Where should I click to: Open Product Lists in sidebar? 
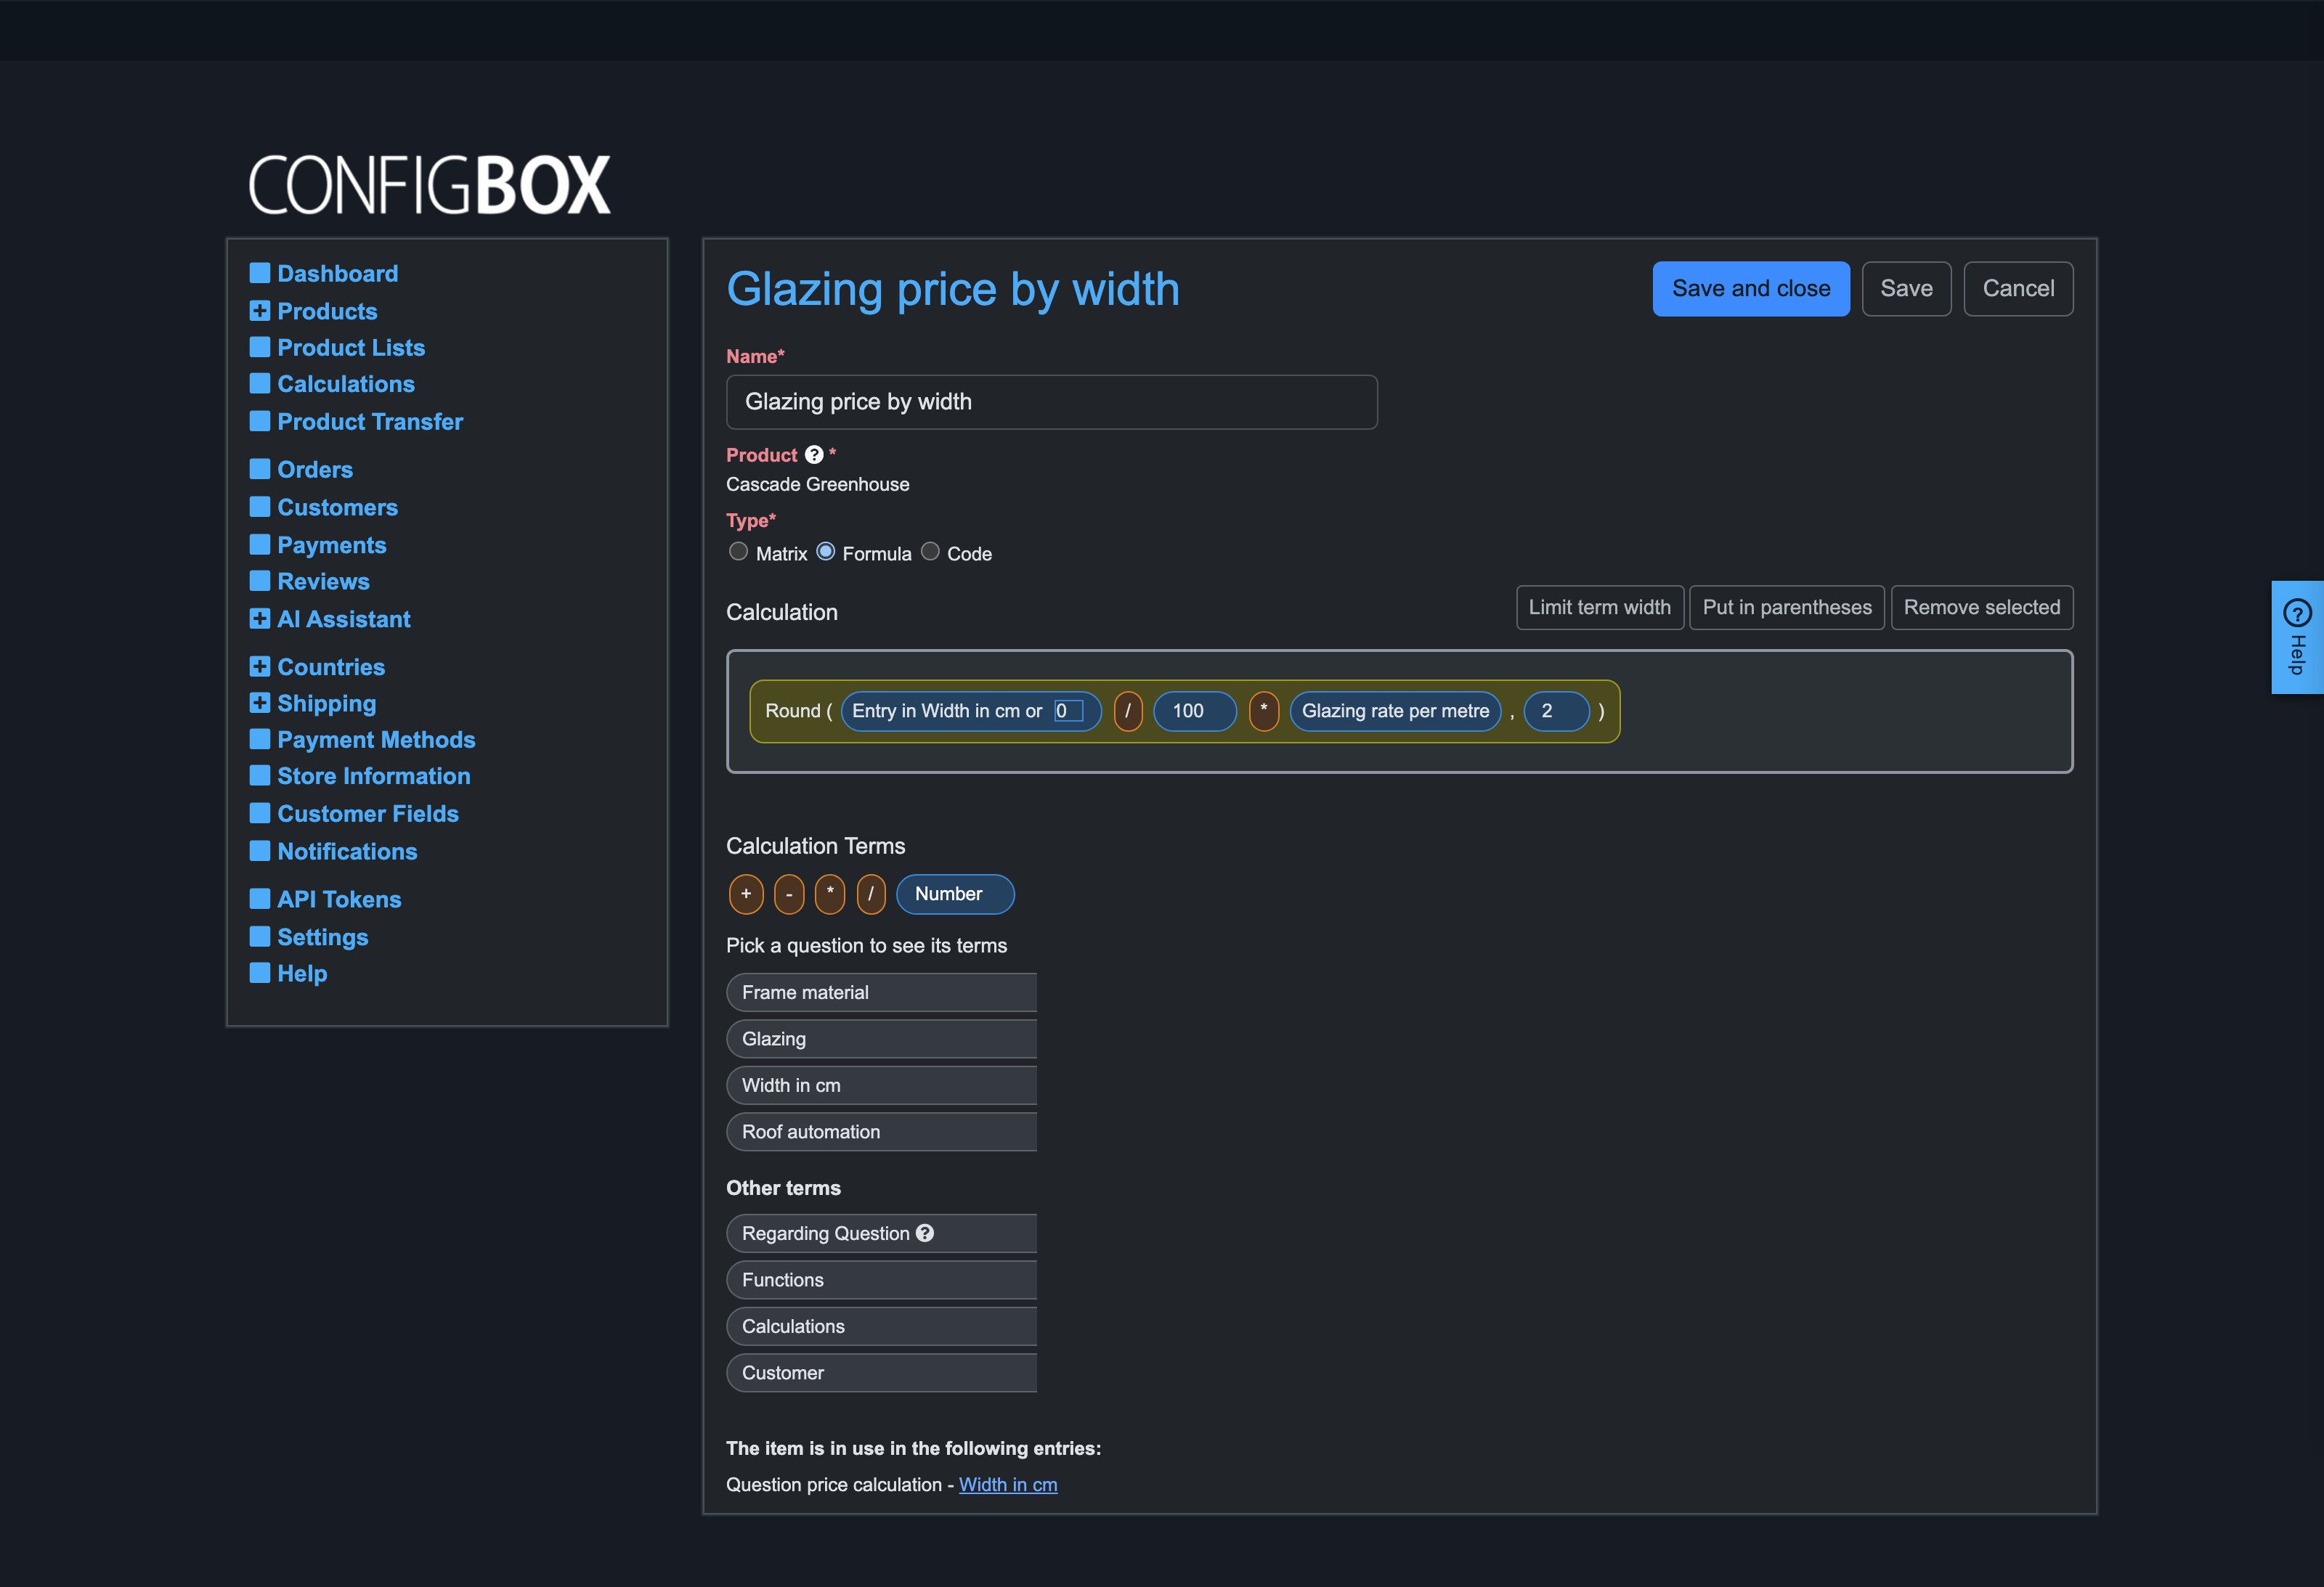point(351,348)
